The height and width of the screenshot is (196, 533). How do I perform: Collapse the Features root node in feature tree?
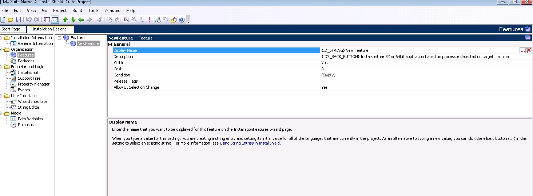coord(59,38)
